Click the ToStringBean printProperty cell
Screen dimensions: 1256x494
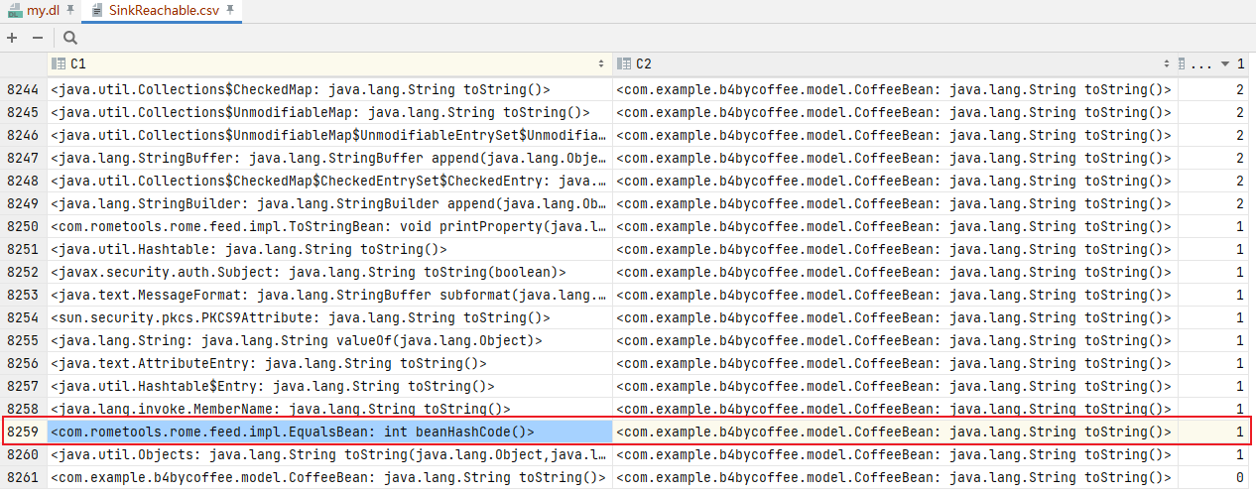329,226
